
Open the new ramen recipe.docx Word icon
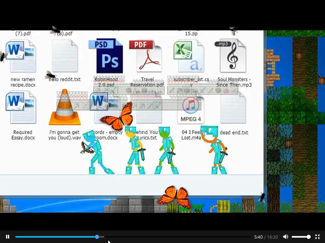[21, 56]
